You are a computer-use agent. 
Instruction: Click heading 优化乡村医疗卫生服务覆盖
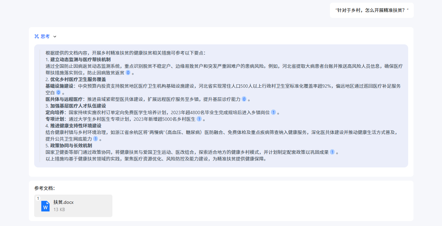(78, 79)
